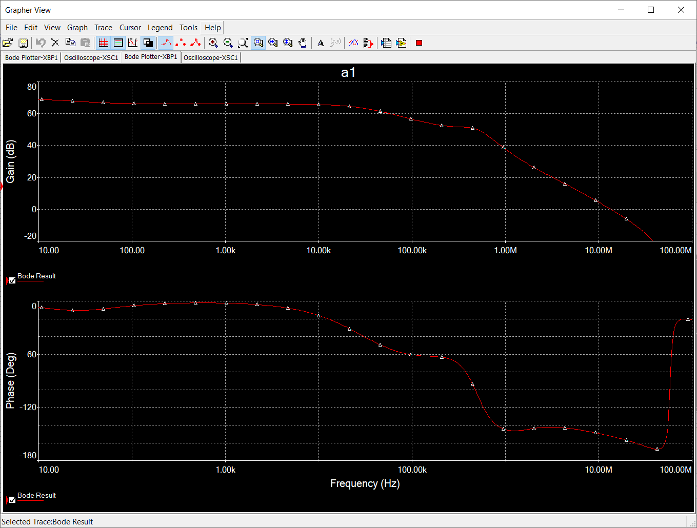697x528 pixels.
Task: Close the Grapher View window
Action: tap(681, 10)
